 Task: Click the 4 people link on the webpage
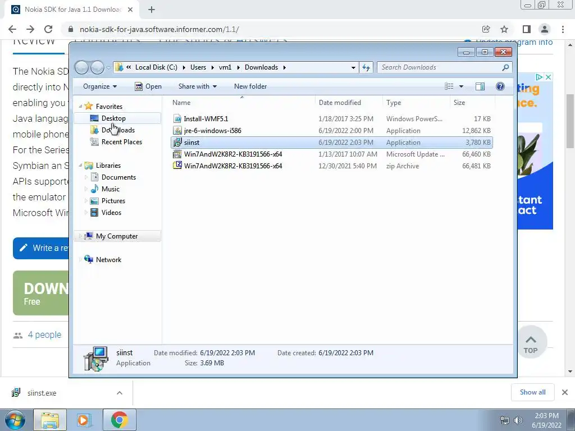click(x=44, y=335)
